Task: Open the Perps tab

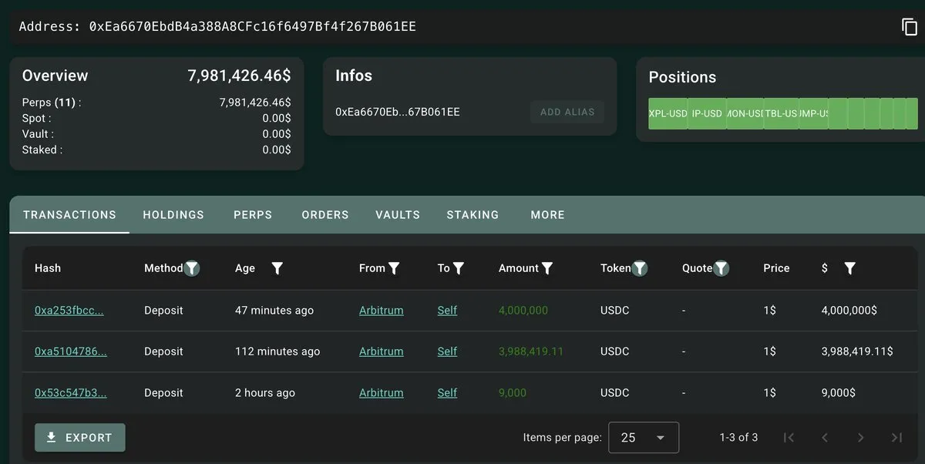Action: (253, 215)
